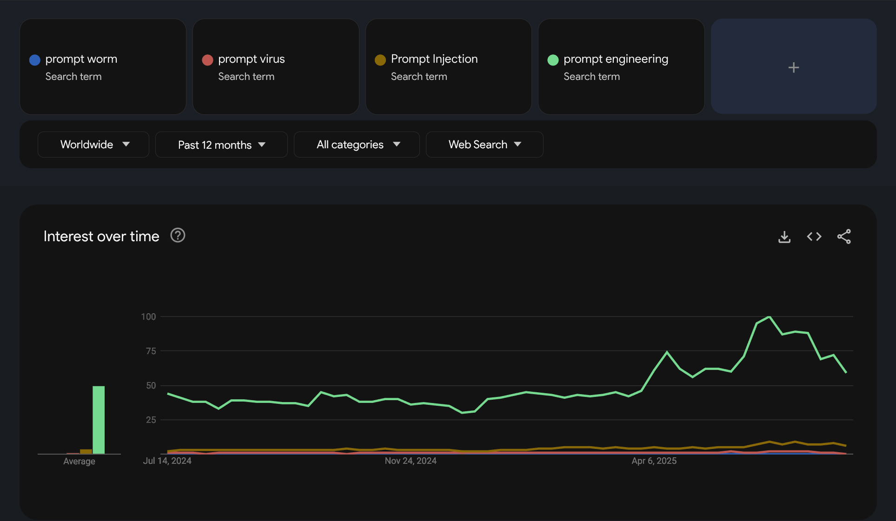Click the red prompt virus dot
896x521 pixels.
207,60
